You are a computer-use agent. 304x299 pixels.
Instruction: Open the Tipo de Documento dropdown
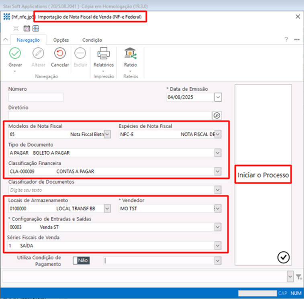coord(218,153)
